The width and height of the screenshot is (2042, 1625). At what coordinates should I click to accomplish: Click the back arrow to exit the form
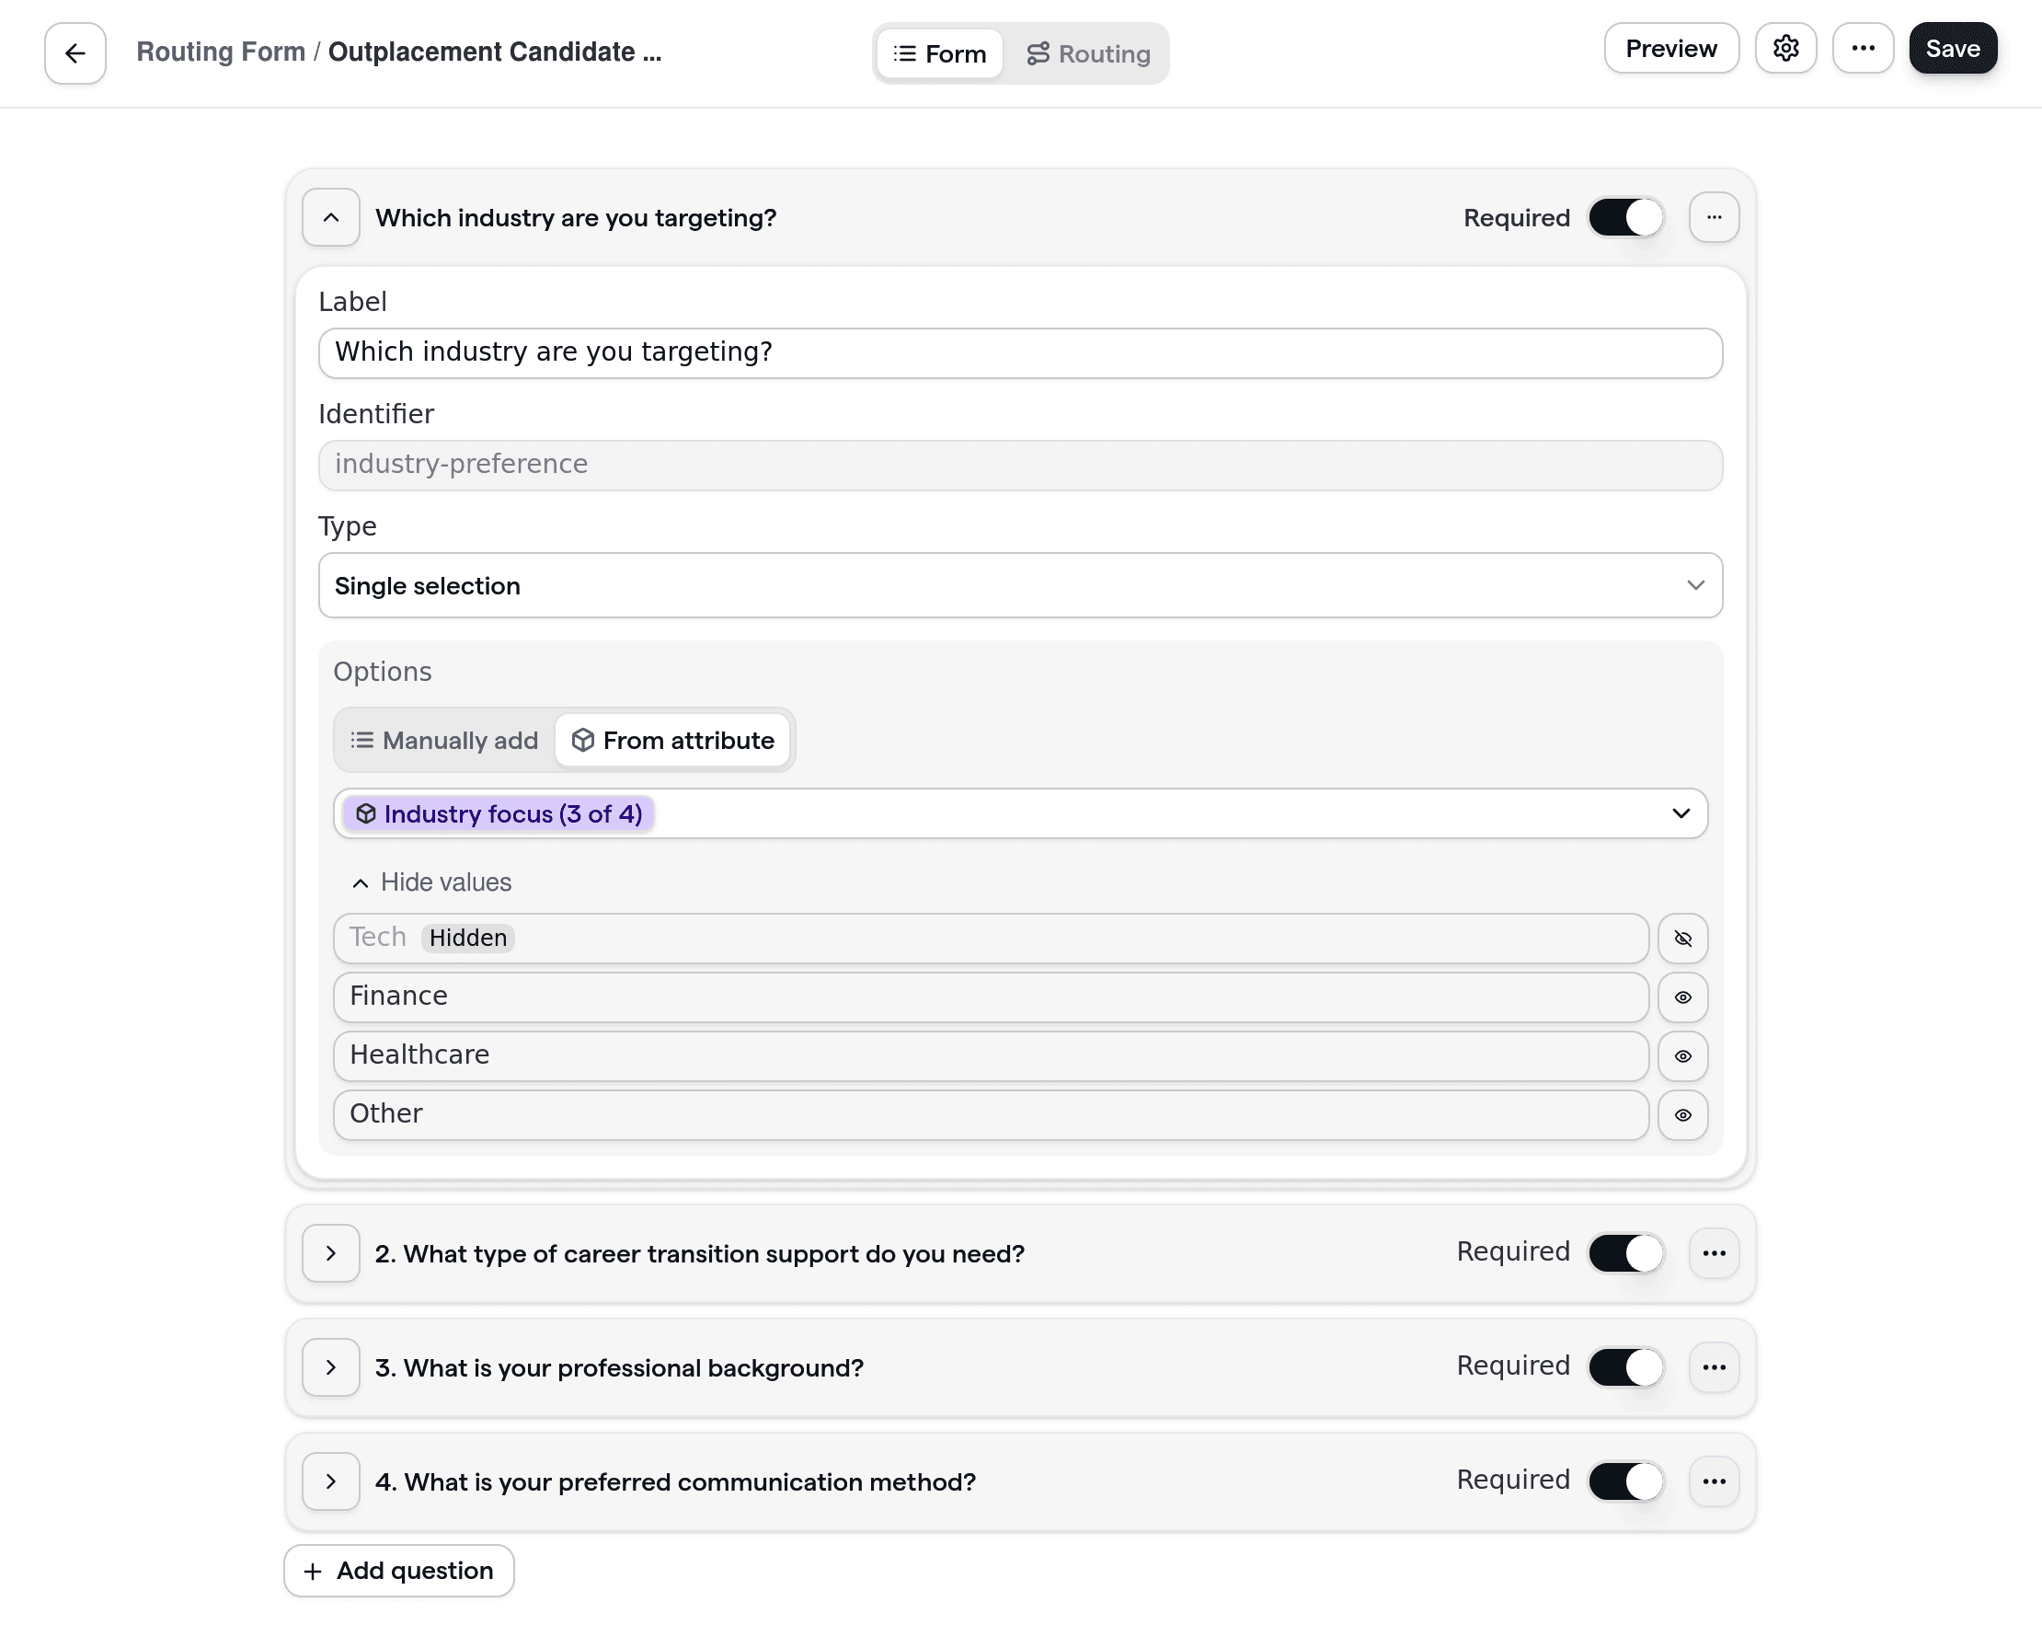click(74, 53)
